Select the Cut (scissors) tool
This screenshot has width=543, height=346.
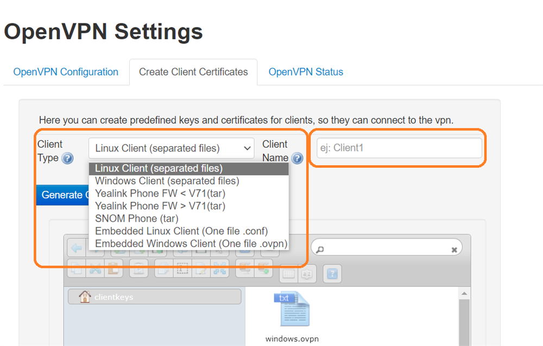[x=93, y=269]
